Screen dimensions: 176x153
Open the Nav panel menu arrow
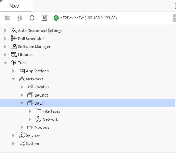pyautogui.click(x=5, y=6)
